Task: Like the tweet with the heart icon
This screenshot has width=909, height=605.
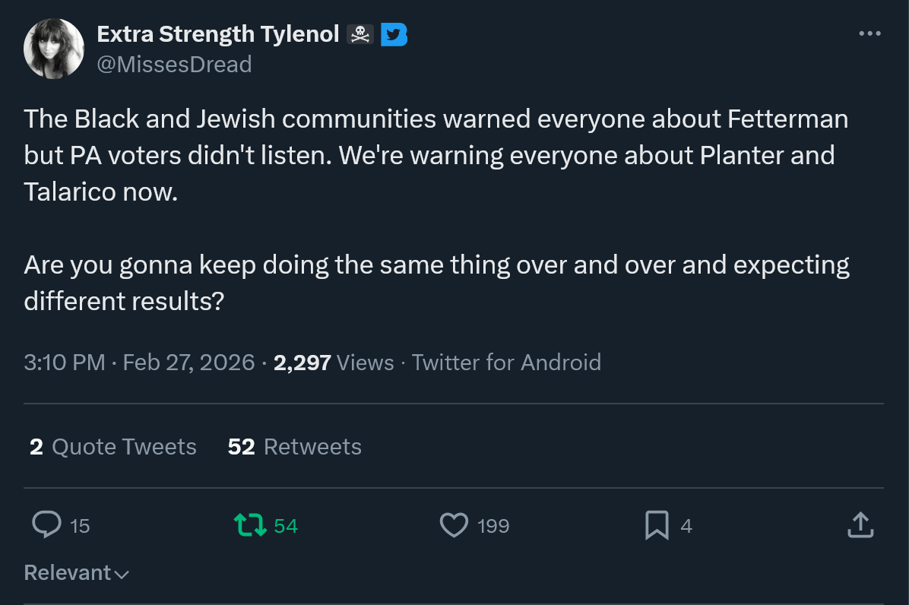Action: point(454,525)
